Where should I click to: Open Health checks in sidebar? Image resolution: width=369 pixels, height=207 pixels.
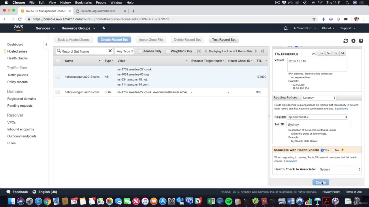point(18,58)
